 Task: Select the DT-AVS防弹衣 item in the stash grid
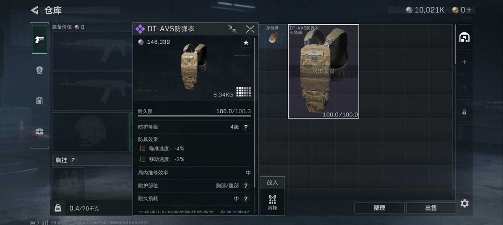coord(323,71)
